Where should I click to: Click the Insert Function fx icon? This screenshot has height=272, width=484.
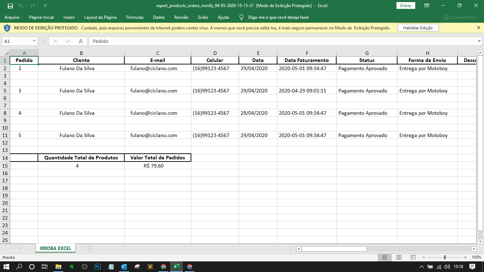(81, 41)
